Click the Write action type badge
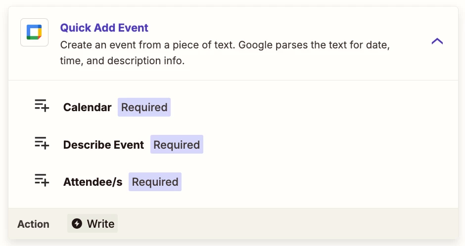The height and width of the screenshot is (246, 465). [x=93, y=223]
